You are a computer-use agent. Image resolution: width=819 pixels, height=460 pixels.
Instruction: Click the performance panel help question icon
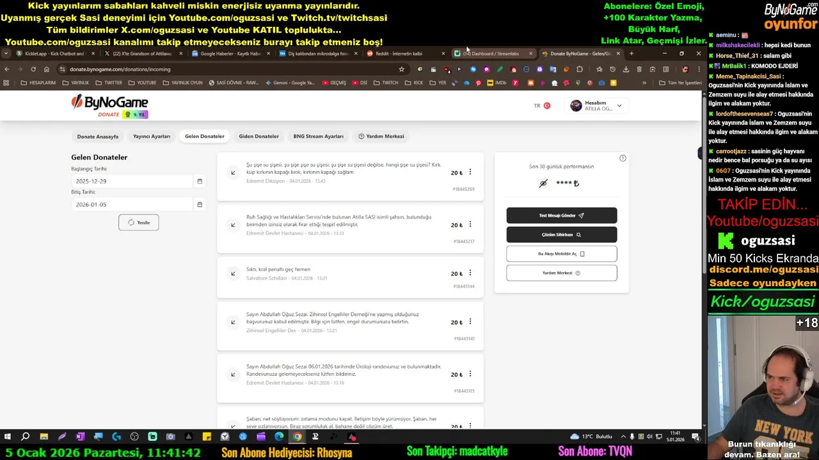click(x=623, y=158)
